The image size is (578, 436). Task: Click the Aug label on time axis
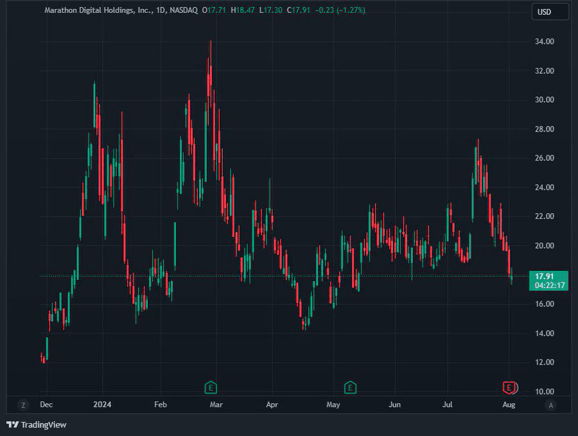click(x=509, y=405)
